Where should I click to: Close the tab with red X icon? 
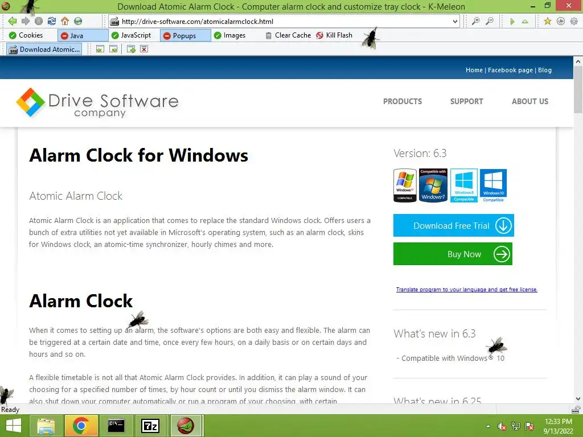click(144, 49)
